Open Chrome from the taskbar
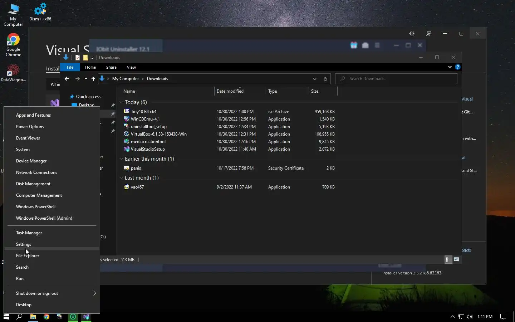Viewport: 515px width, 322px height. tap(46, 317)
